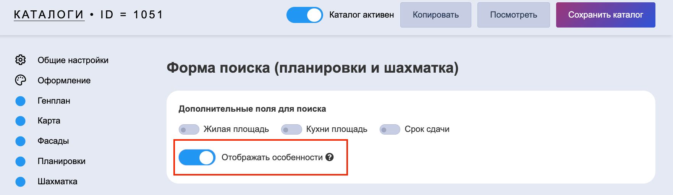Enable the Кухни площадь toggle
Image resolution: width=673 pixels, height=195 pixels.
[291, 130]
